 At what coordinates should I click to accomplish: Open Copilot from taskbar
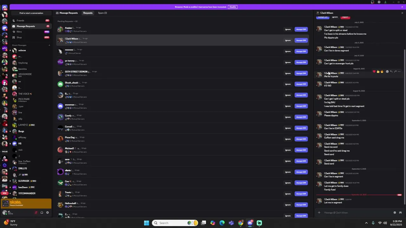[x=213, y=223]
